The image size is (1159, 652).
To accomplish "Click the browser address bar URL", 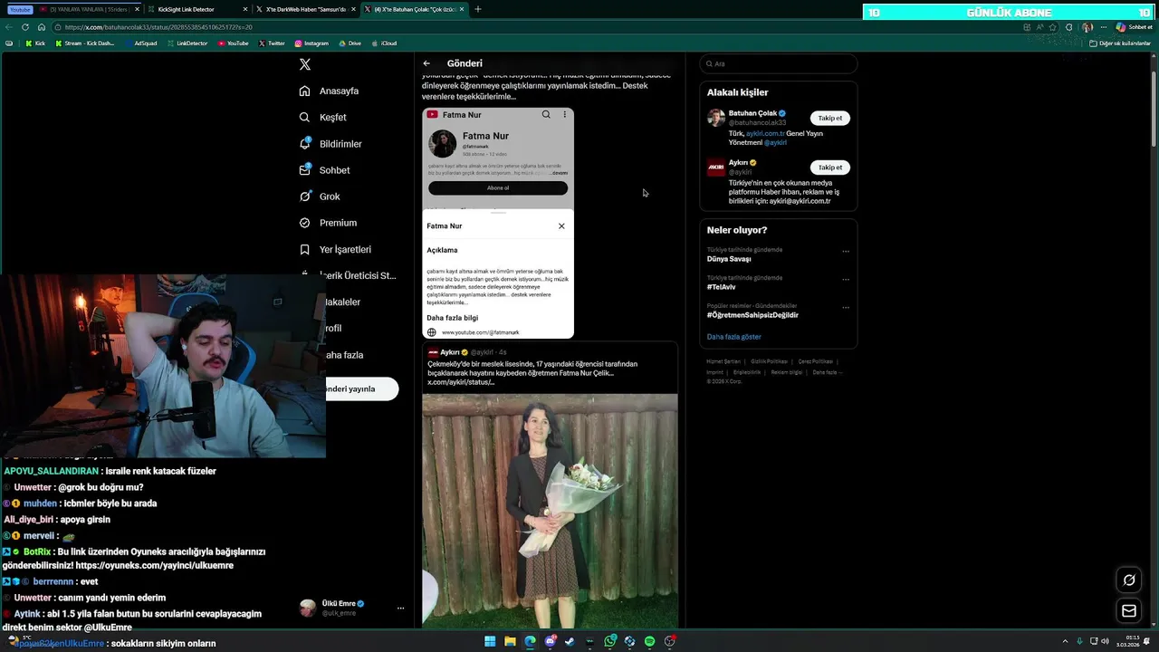I will click(158, 27).
